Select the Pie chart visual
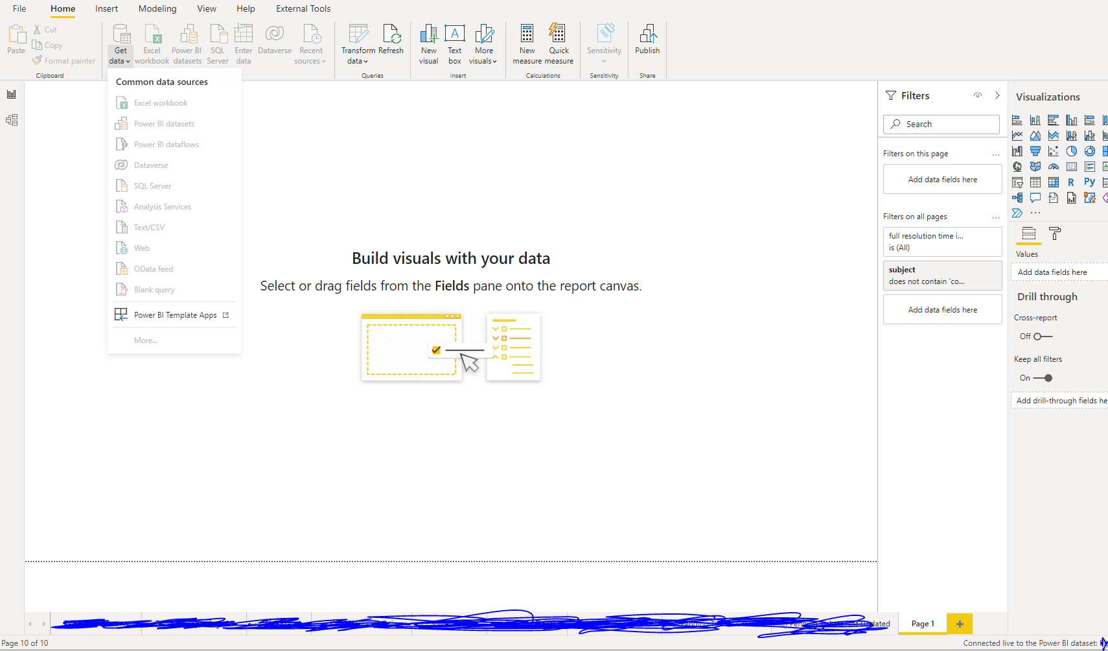 1072,151
